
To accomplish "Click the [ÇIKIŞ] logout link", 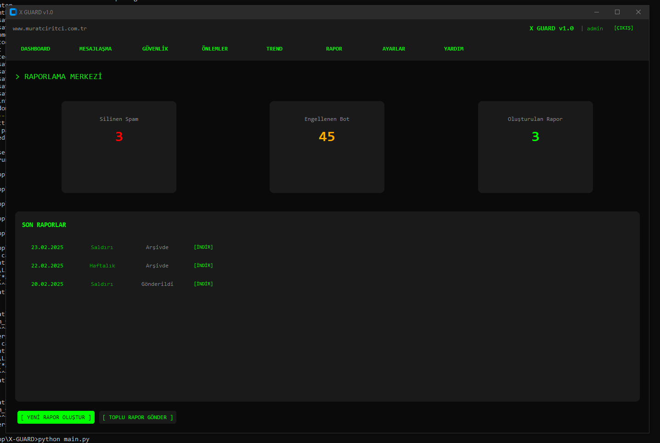I will click(x=623, y=28).
